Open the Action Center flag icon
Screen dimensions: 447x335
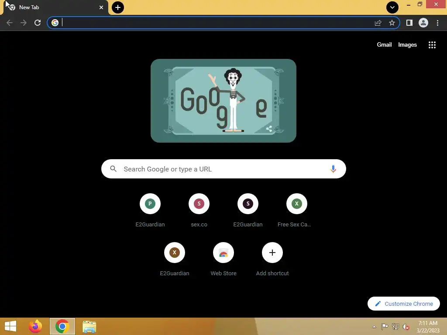pos(385,326)
